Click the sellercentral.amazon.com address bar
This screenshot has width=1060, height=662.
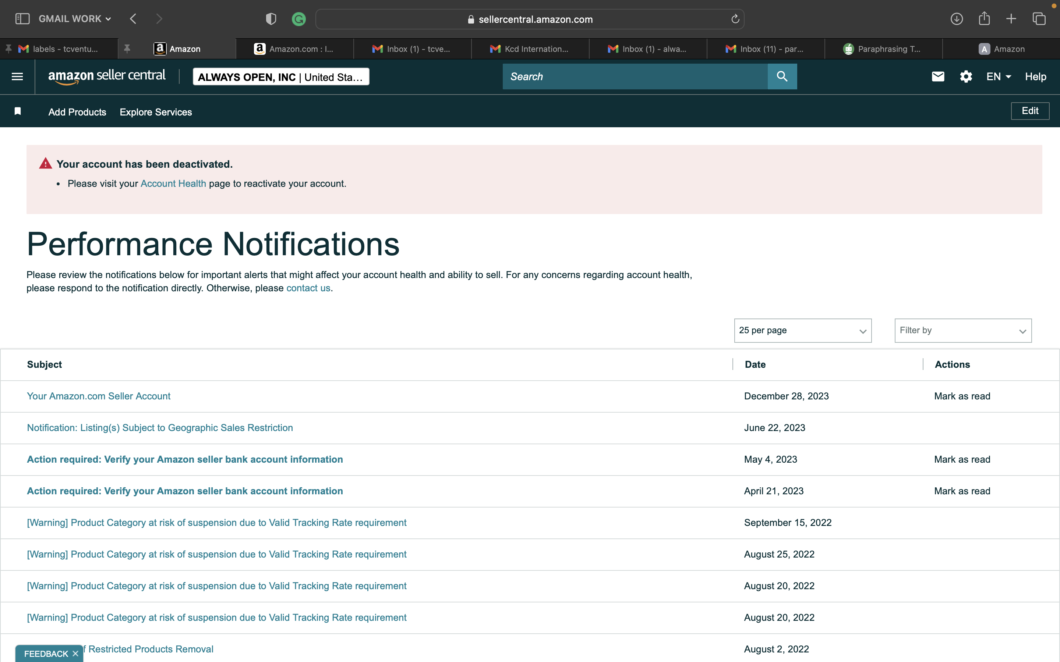pyautogui.click(x=530, y=19)
